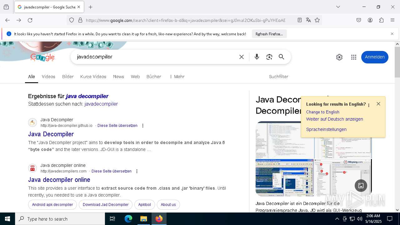The height and width of the screenshot is (225, 400).
Task: Open File Explorer from taskbar
Action: pyautogui.click(x=143, y=219)
